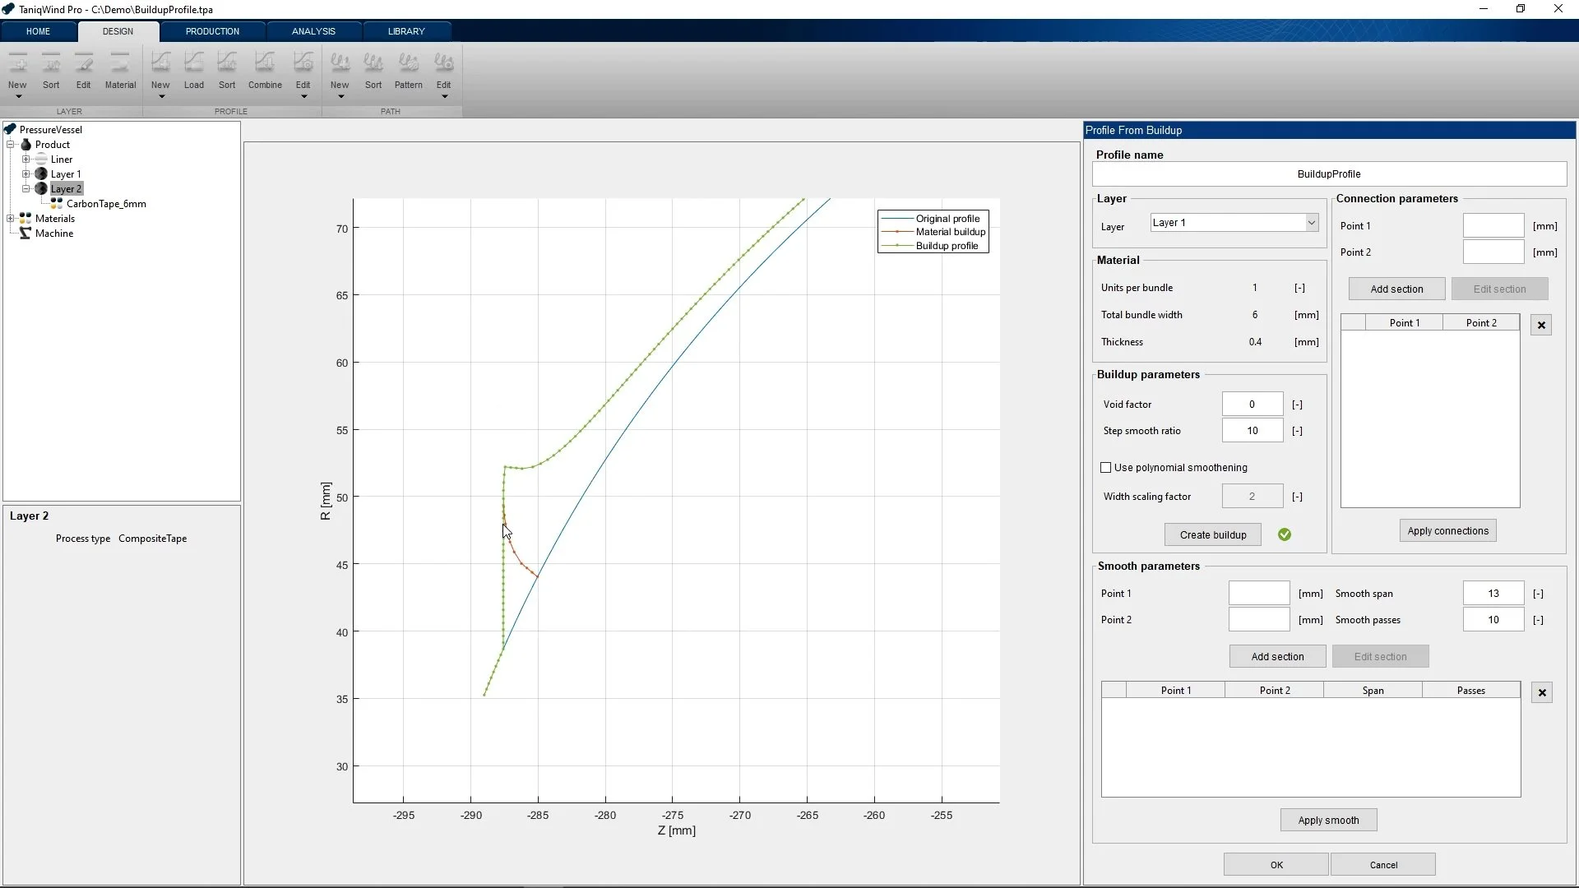The height and width of the screenshot is (888, 1579).
Task: Collapse the Layer 2 tree node
Action: [25, 189]
